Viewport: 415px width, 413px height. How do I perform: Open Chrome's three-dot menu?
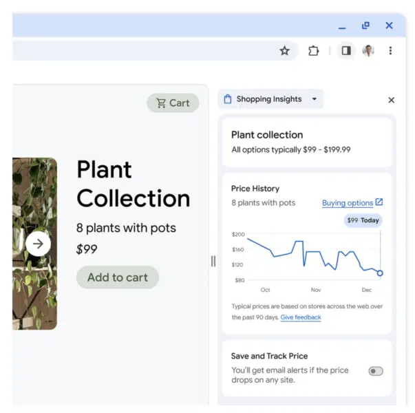(x=390, y=50)
